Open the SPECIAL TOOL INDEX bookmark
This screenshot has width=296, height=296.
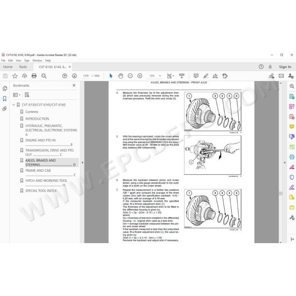41,191
